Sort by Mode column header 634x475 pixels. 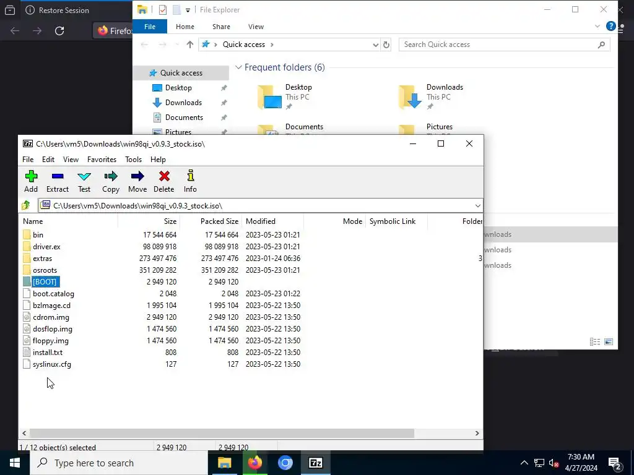coord(334,221)
